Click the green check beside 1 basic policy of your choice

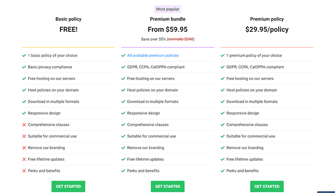[24, 55]
